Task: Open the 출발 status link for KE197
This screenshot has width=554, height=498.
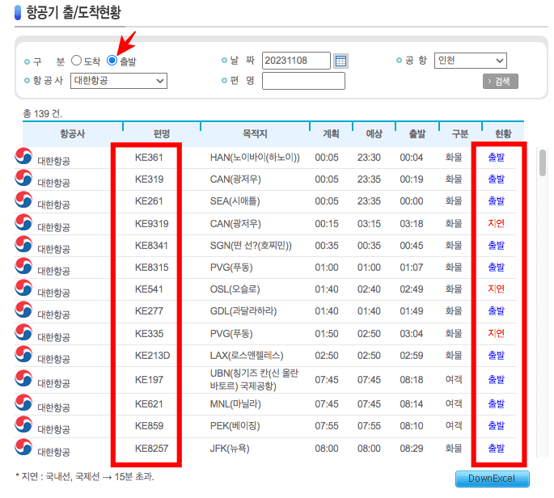Action: (x=496, y=379)
